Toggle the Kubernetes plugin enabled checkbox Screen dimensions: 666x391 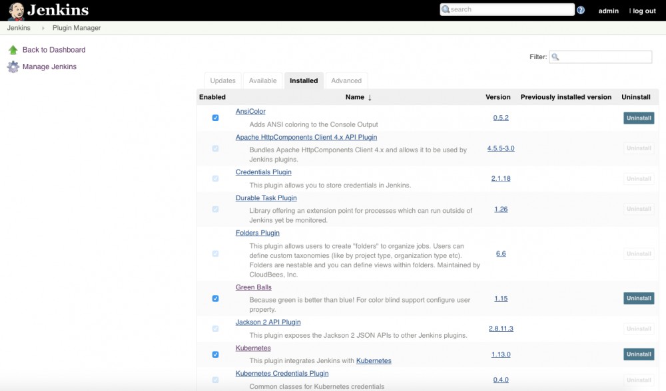tap(215, 354)
